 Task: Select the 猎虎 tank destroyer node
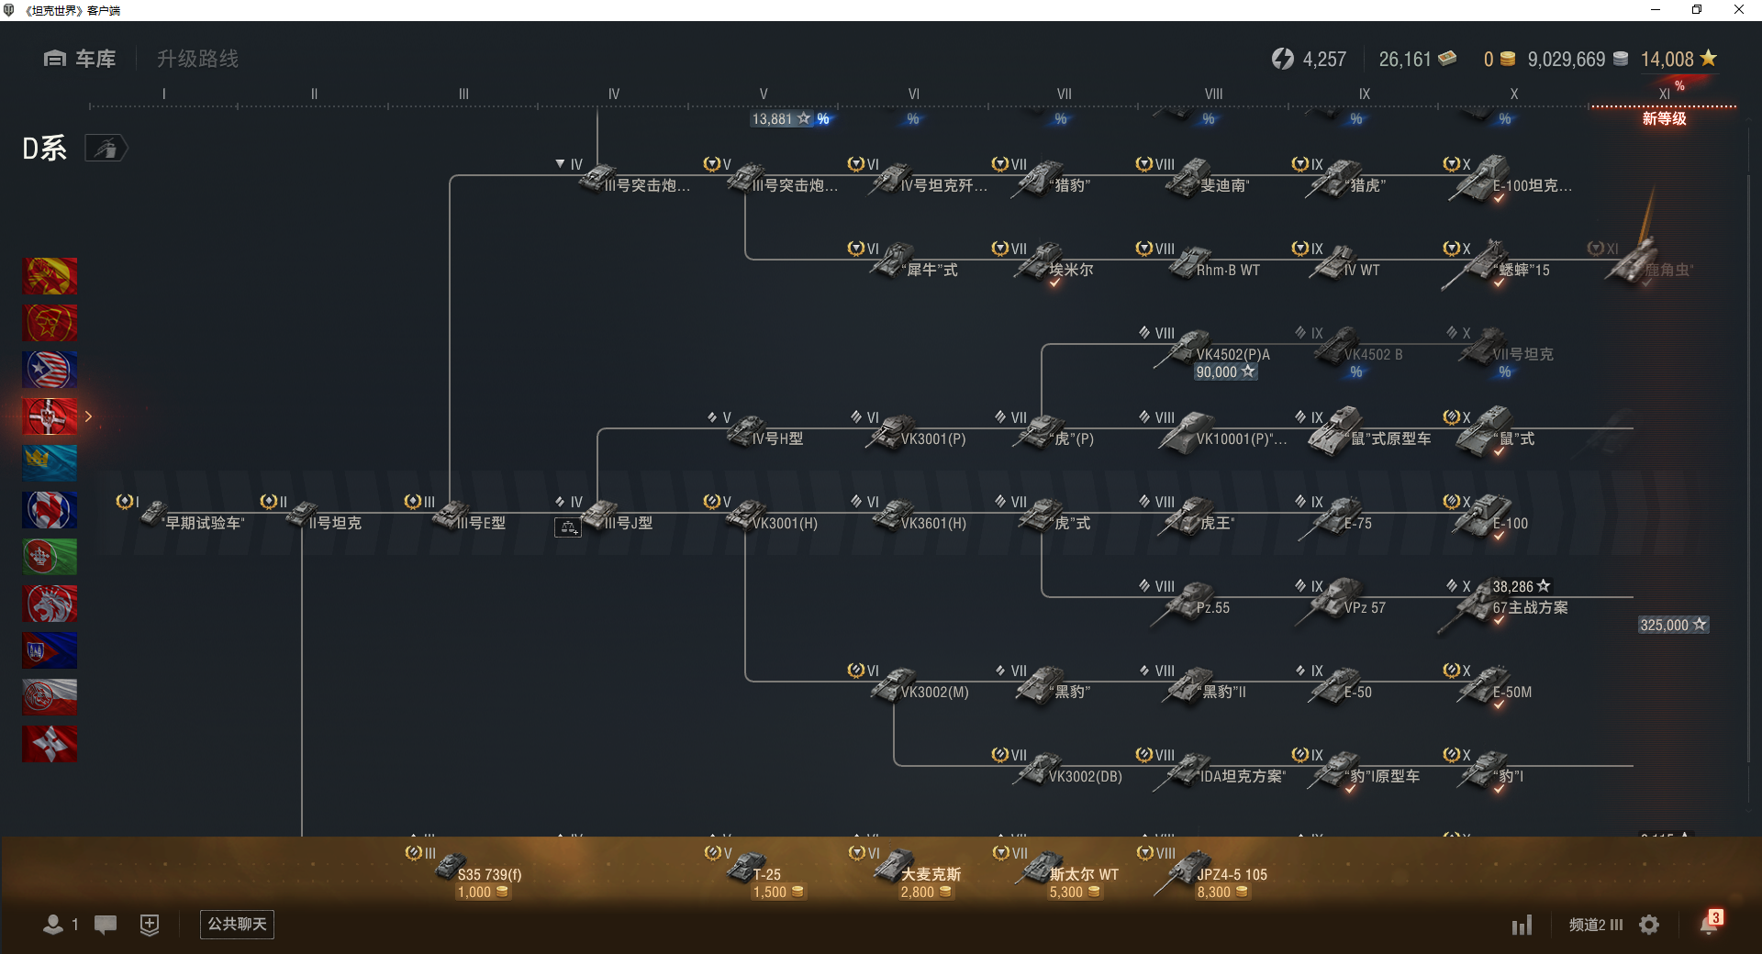[x=1340, y=176]
